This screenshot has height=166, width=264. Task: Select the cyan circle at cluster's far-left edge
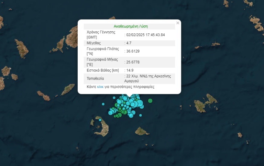(x=111, y=112)
